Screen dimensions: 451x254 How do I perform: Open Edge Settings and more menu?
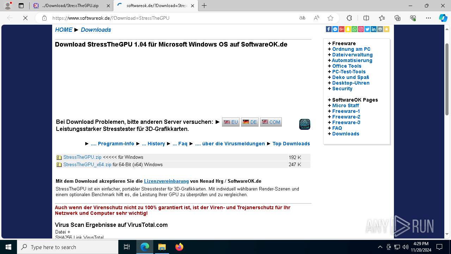tap(428, 18)
